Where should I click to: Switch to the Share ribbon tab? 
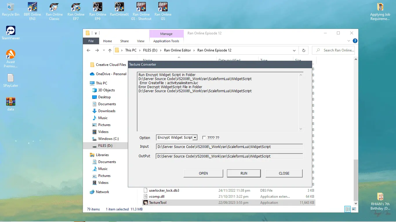tap(125, 41)
